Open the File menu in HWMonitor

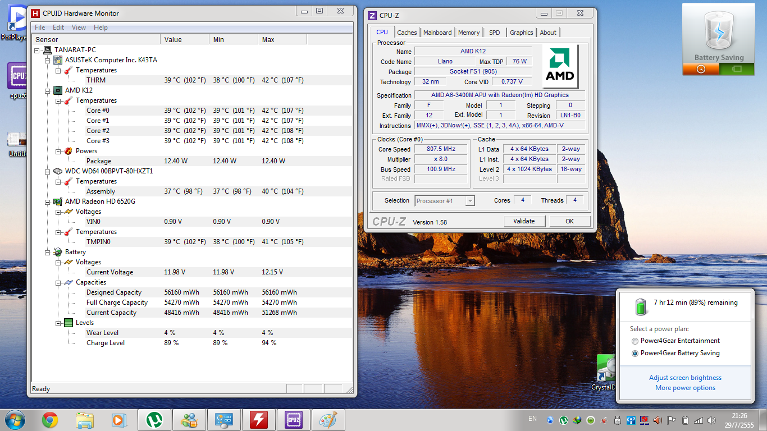pos(40,27)
